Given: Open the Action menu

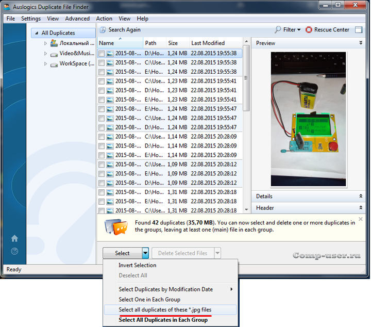Looking at the screenshot, I should click(x=104, y=19).
